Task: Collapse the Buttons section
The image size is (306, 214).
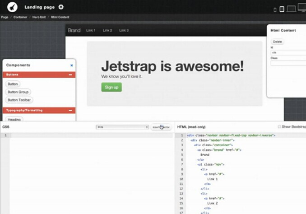Action: coord(70,74)
